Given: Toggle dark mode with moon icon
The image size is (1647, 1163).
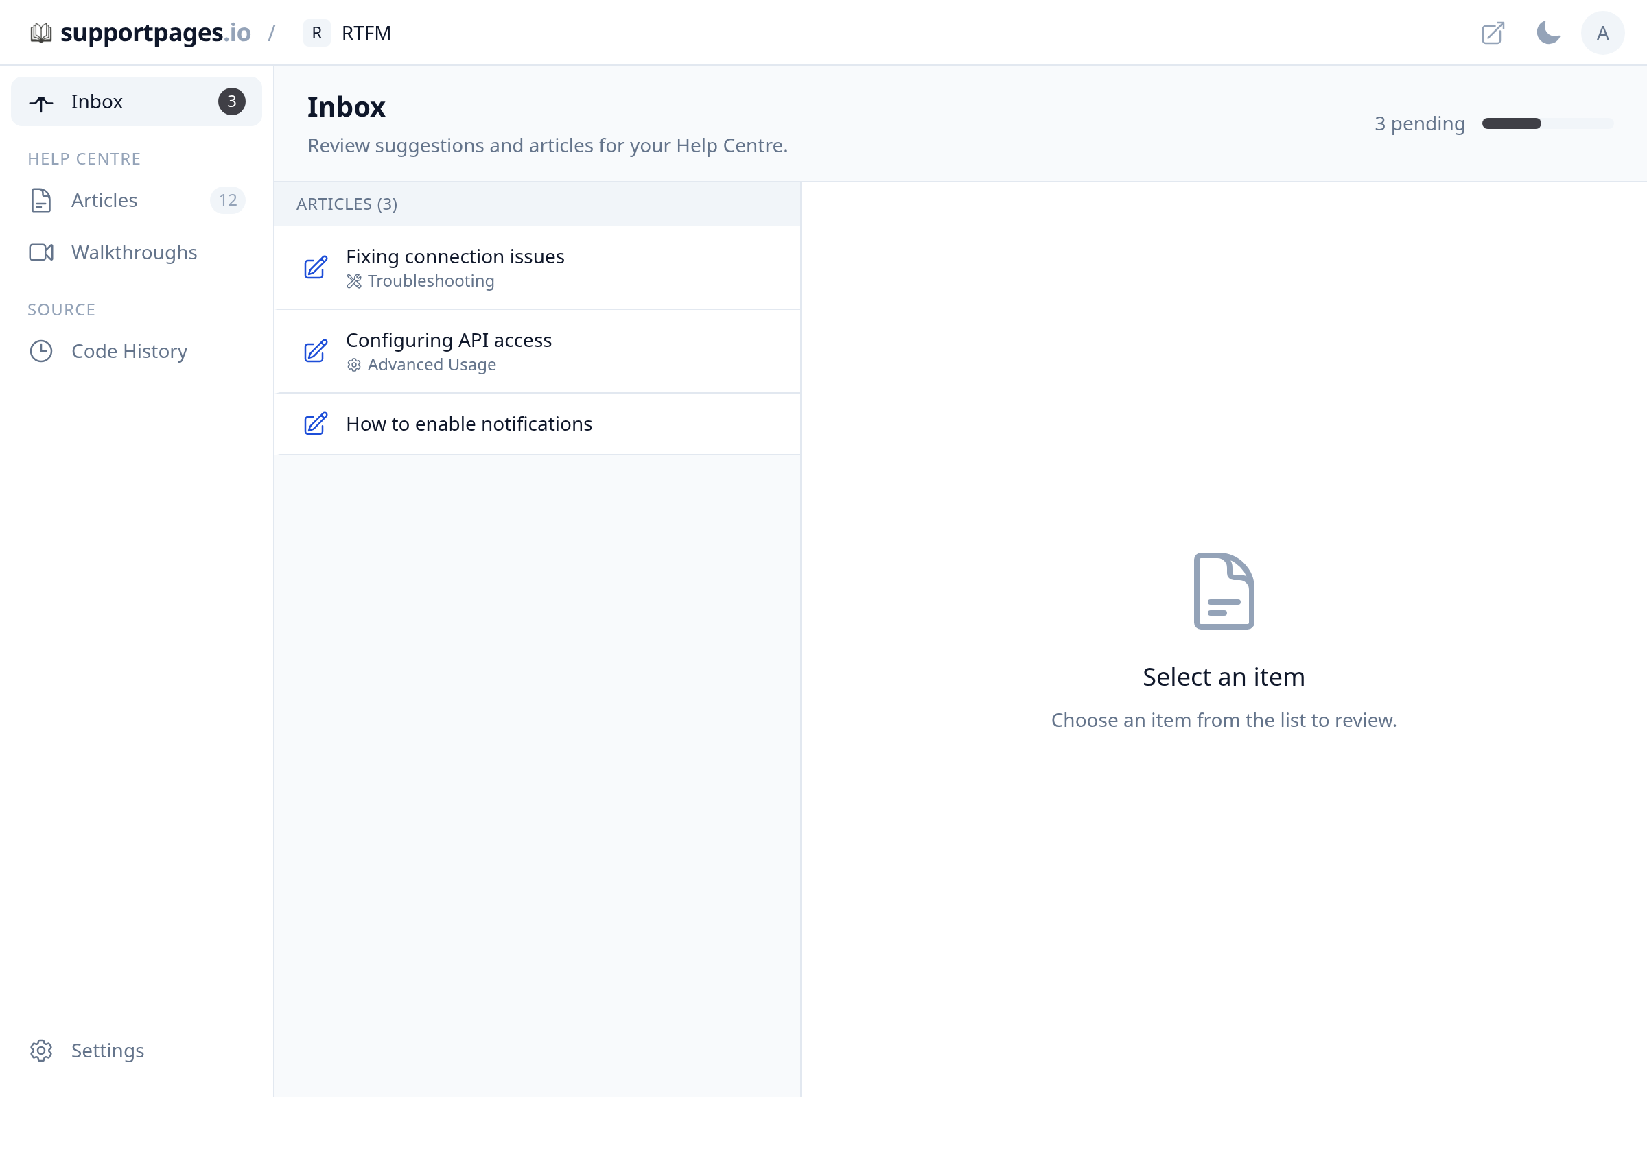Looking at the screenshot, I should (1548, 33).
